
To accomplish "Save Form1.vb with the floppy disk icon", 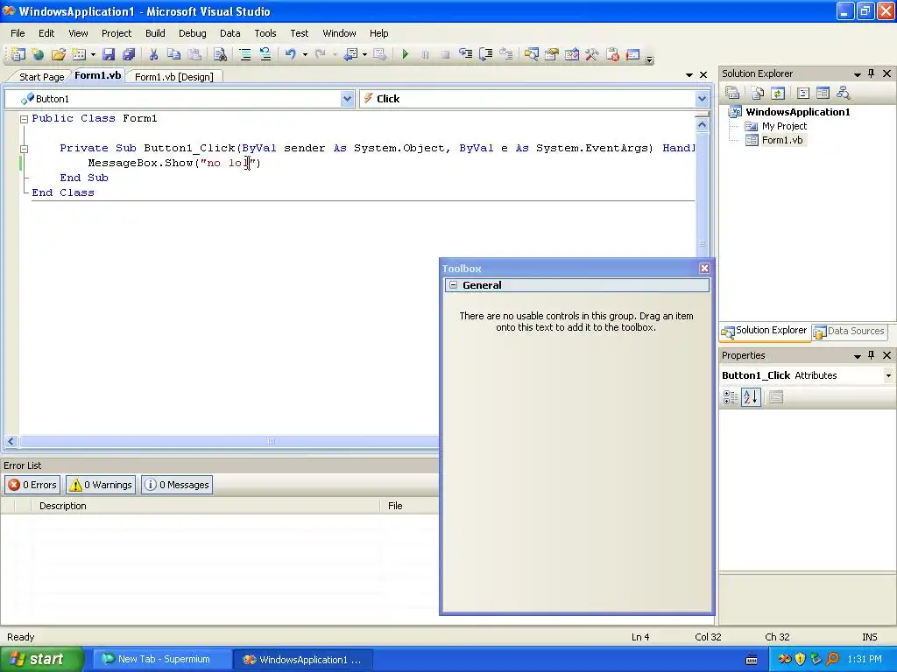I will pyautogui.click(x=108, y=54).
